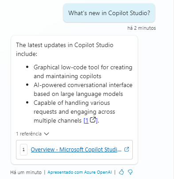Click the bullet dot before 'Graphical low-code'
Viewport: 174px width, 179px height.
pos(27,67)
